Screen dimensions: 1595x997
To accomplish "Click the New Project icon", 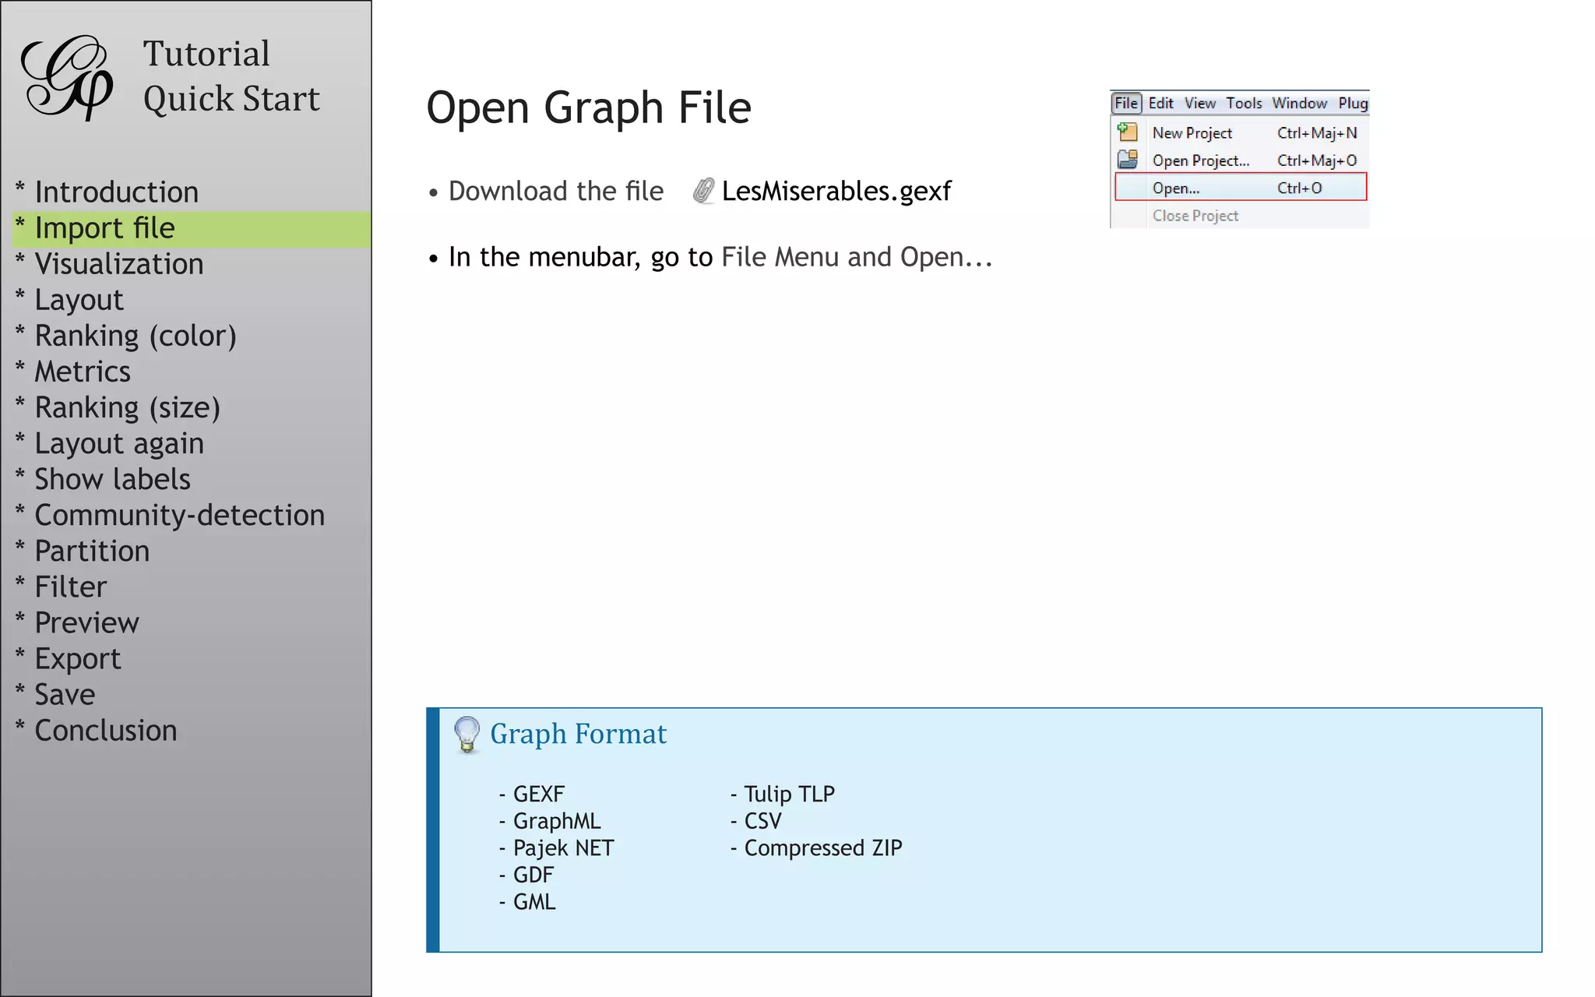I will point(1127,132).
